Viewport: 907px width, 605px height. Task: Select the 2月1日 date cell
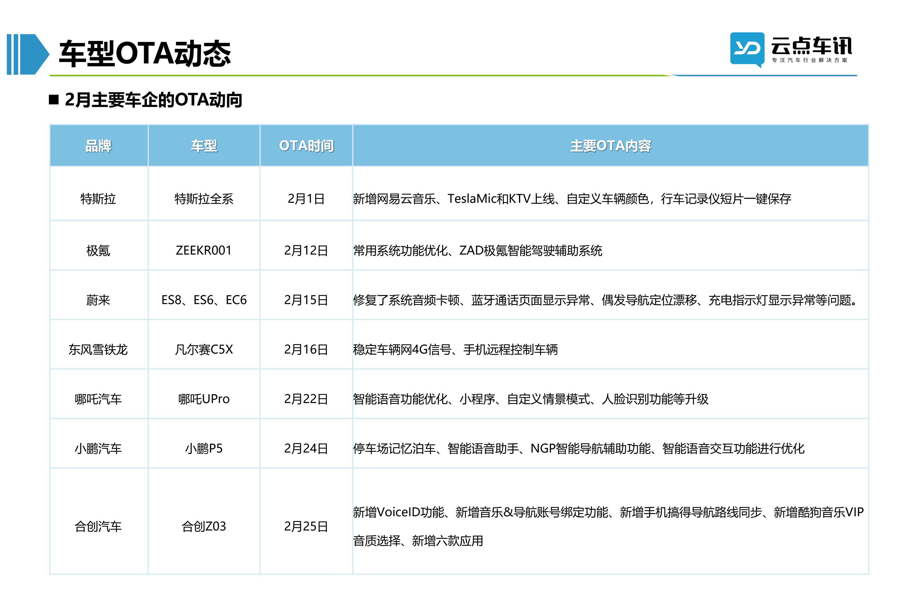click(306, 194)
